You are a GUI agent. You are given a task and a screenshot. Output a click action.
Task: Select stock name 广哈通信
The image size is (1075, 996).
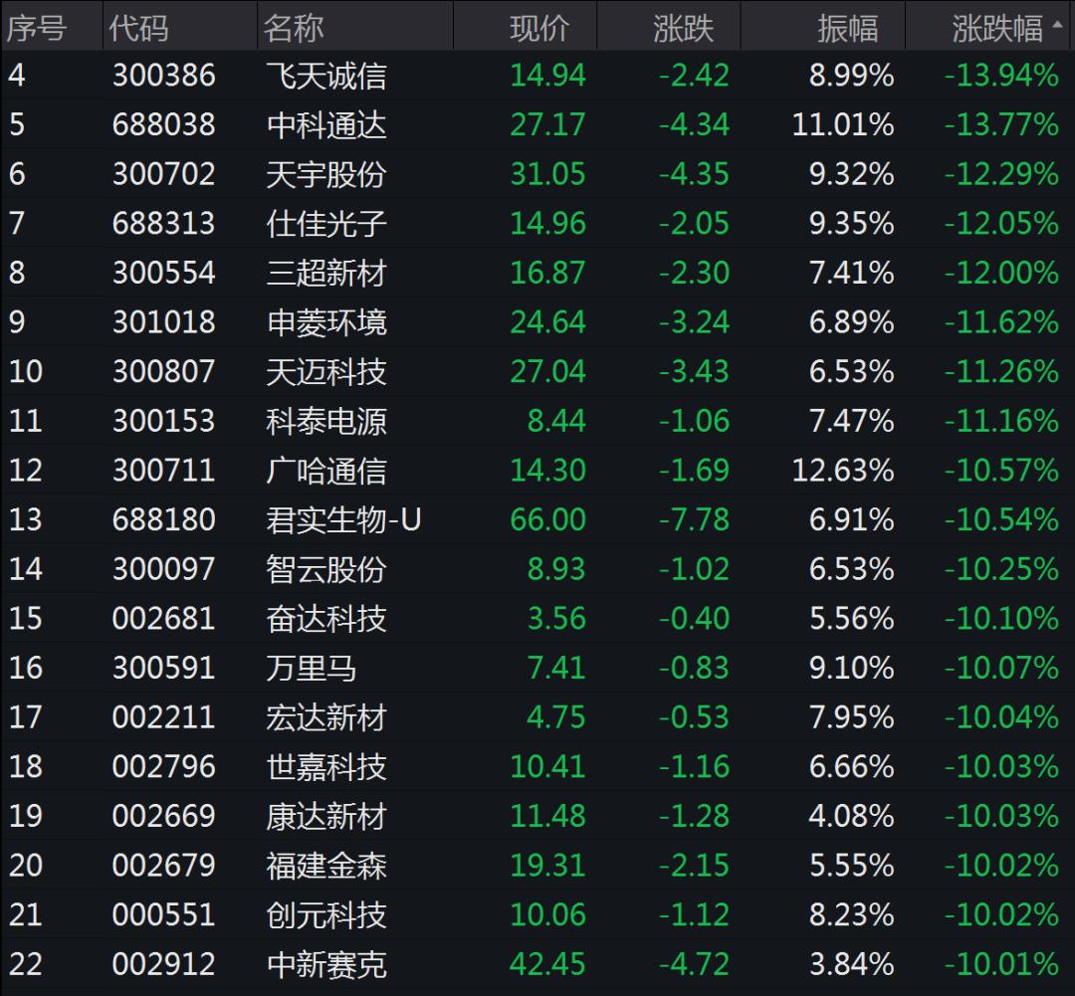[x=326, y=471]
